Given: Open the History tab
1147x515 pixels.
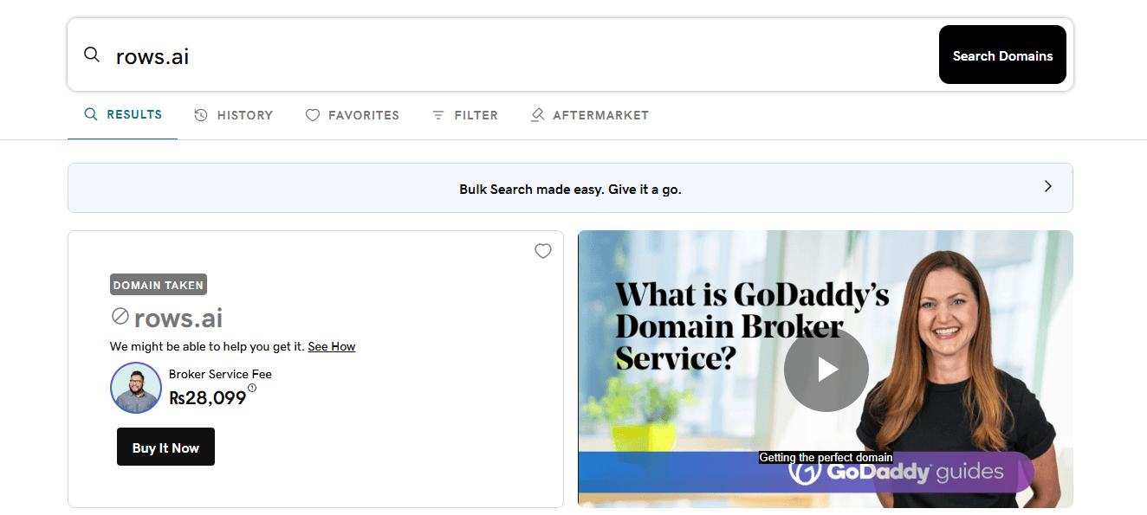Looking at the screenshot, I should pos(233,115).
